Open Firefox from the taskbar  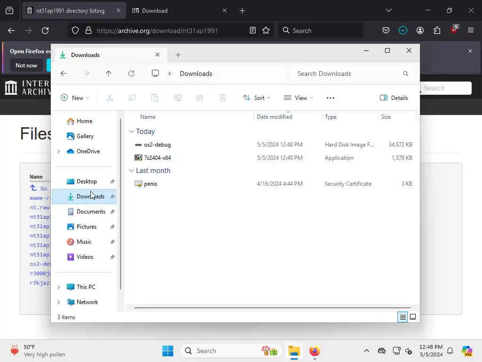click(314, 351)
